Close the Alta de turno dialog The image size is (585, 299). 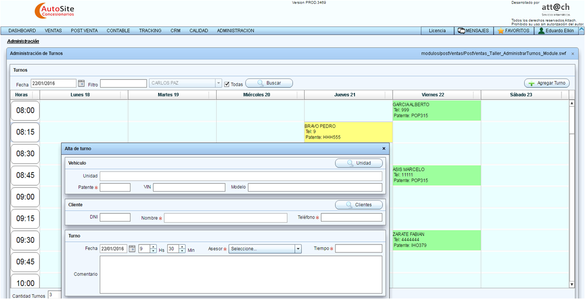(384, 148)
